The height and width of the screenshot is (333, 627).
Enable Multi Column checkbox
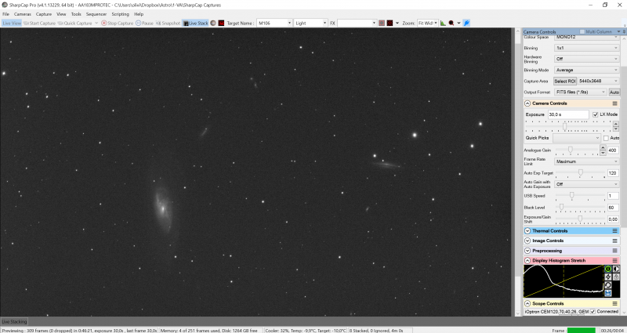pos(582,31)
